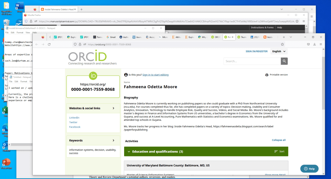Switch to the ORCID tab left of the active tab

pyautogui.click(x=216, y=37)
